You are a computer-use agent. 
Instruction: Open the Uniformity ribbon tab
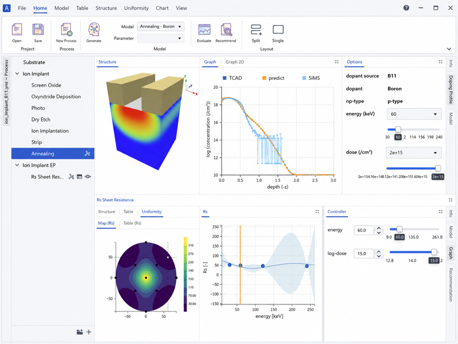click(136, 8)
